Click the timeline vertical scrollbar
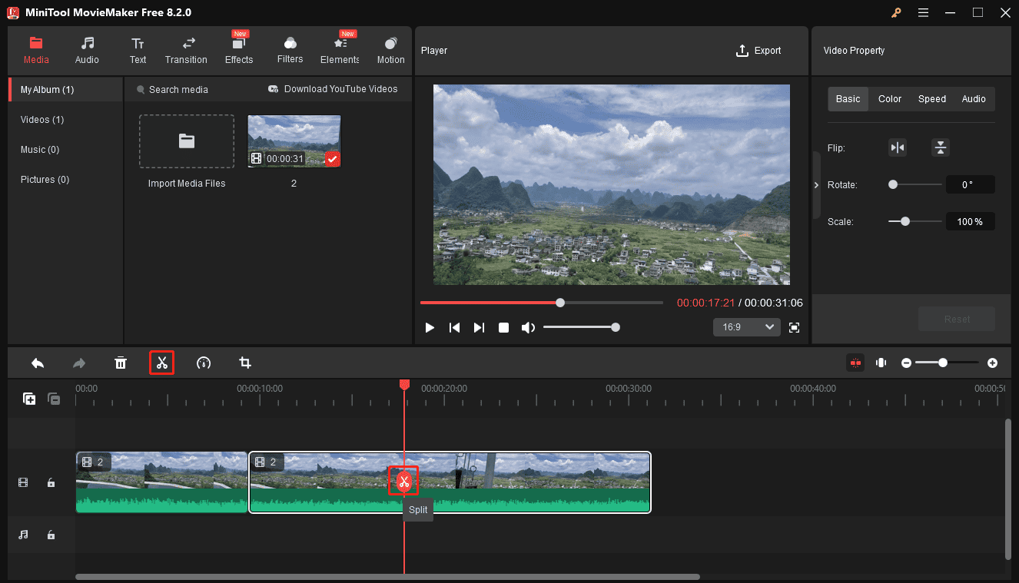This screenshot has height=583, width=1019. click(1008, 489)
